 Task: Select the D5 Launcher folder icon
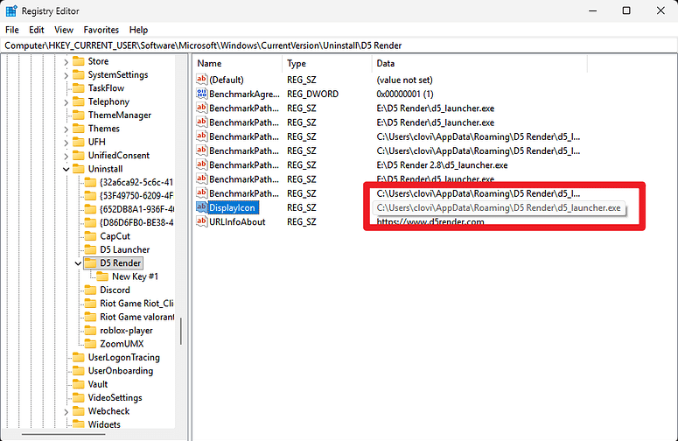[x=90, y=249]
